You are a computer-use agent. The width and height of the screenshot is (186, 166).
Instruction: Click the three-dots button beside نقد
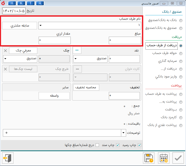[x=77, y=50]
